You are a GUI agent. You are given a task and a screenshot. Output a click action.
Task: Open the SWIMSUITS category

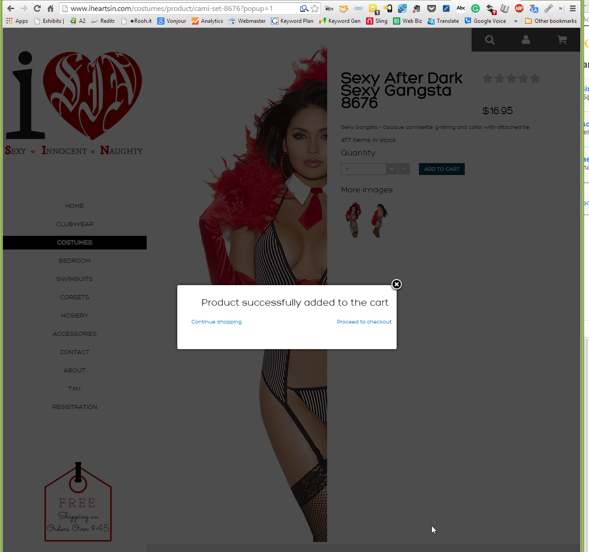74,279
